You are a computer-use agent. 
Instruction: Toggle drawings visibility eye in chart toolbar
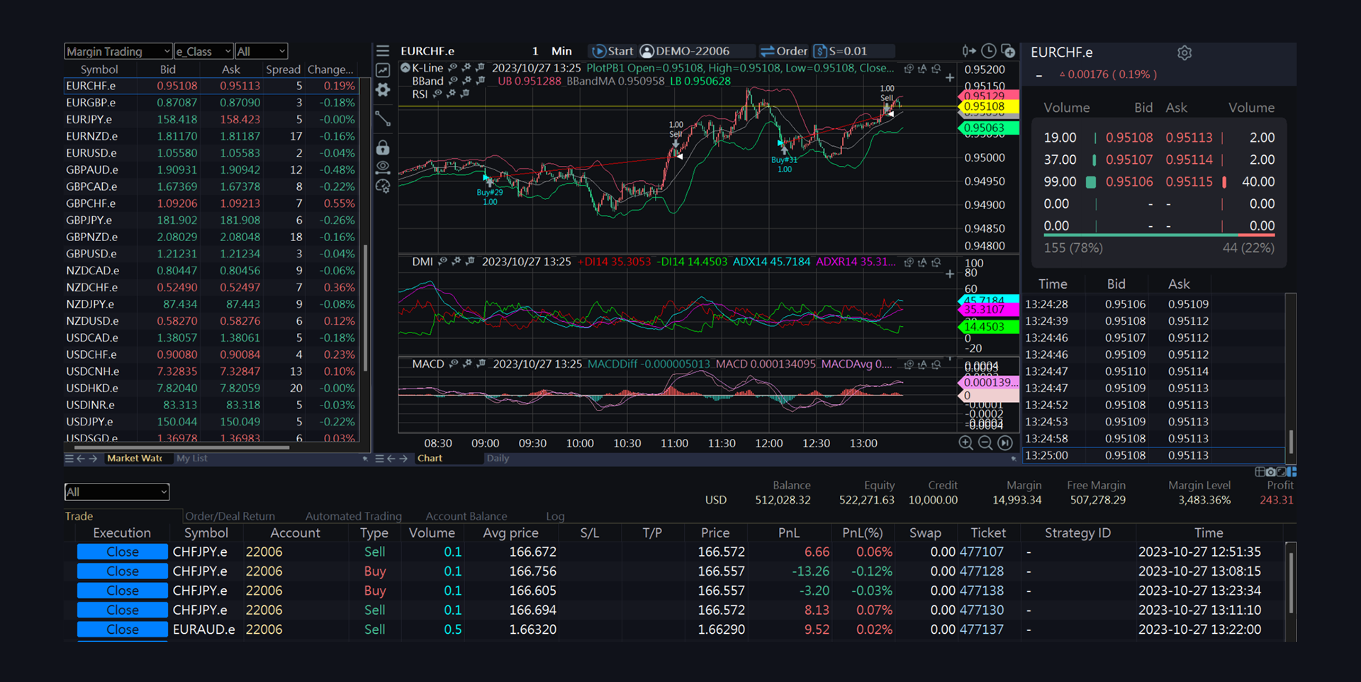click(383, 167)
